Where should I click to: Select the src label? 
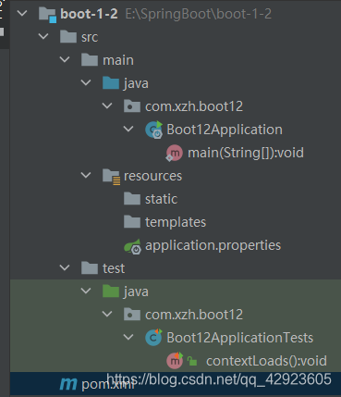(x=90, y=37)
